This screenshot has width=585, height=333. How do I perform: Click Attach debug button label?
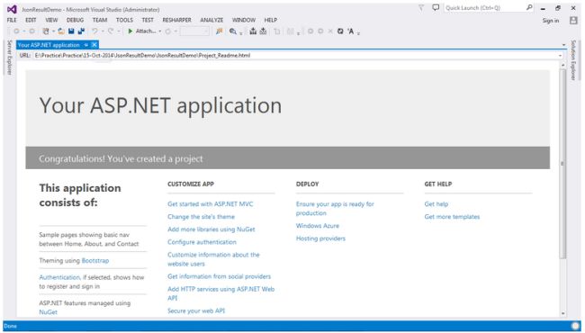tap(146, 31)
